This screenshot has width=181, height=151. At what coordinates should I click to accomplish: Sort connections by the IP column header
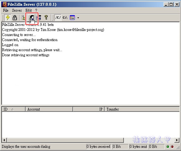click(x=88, y=109)
